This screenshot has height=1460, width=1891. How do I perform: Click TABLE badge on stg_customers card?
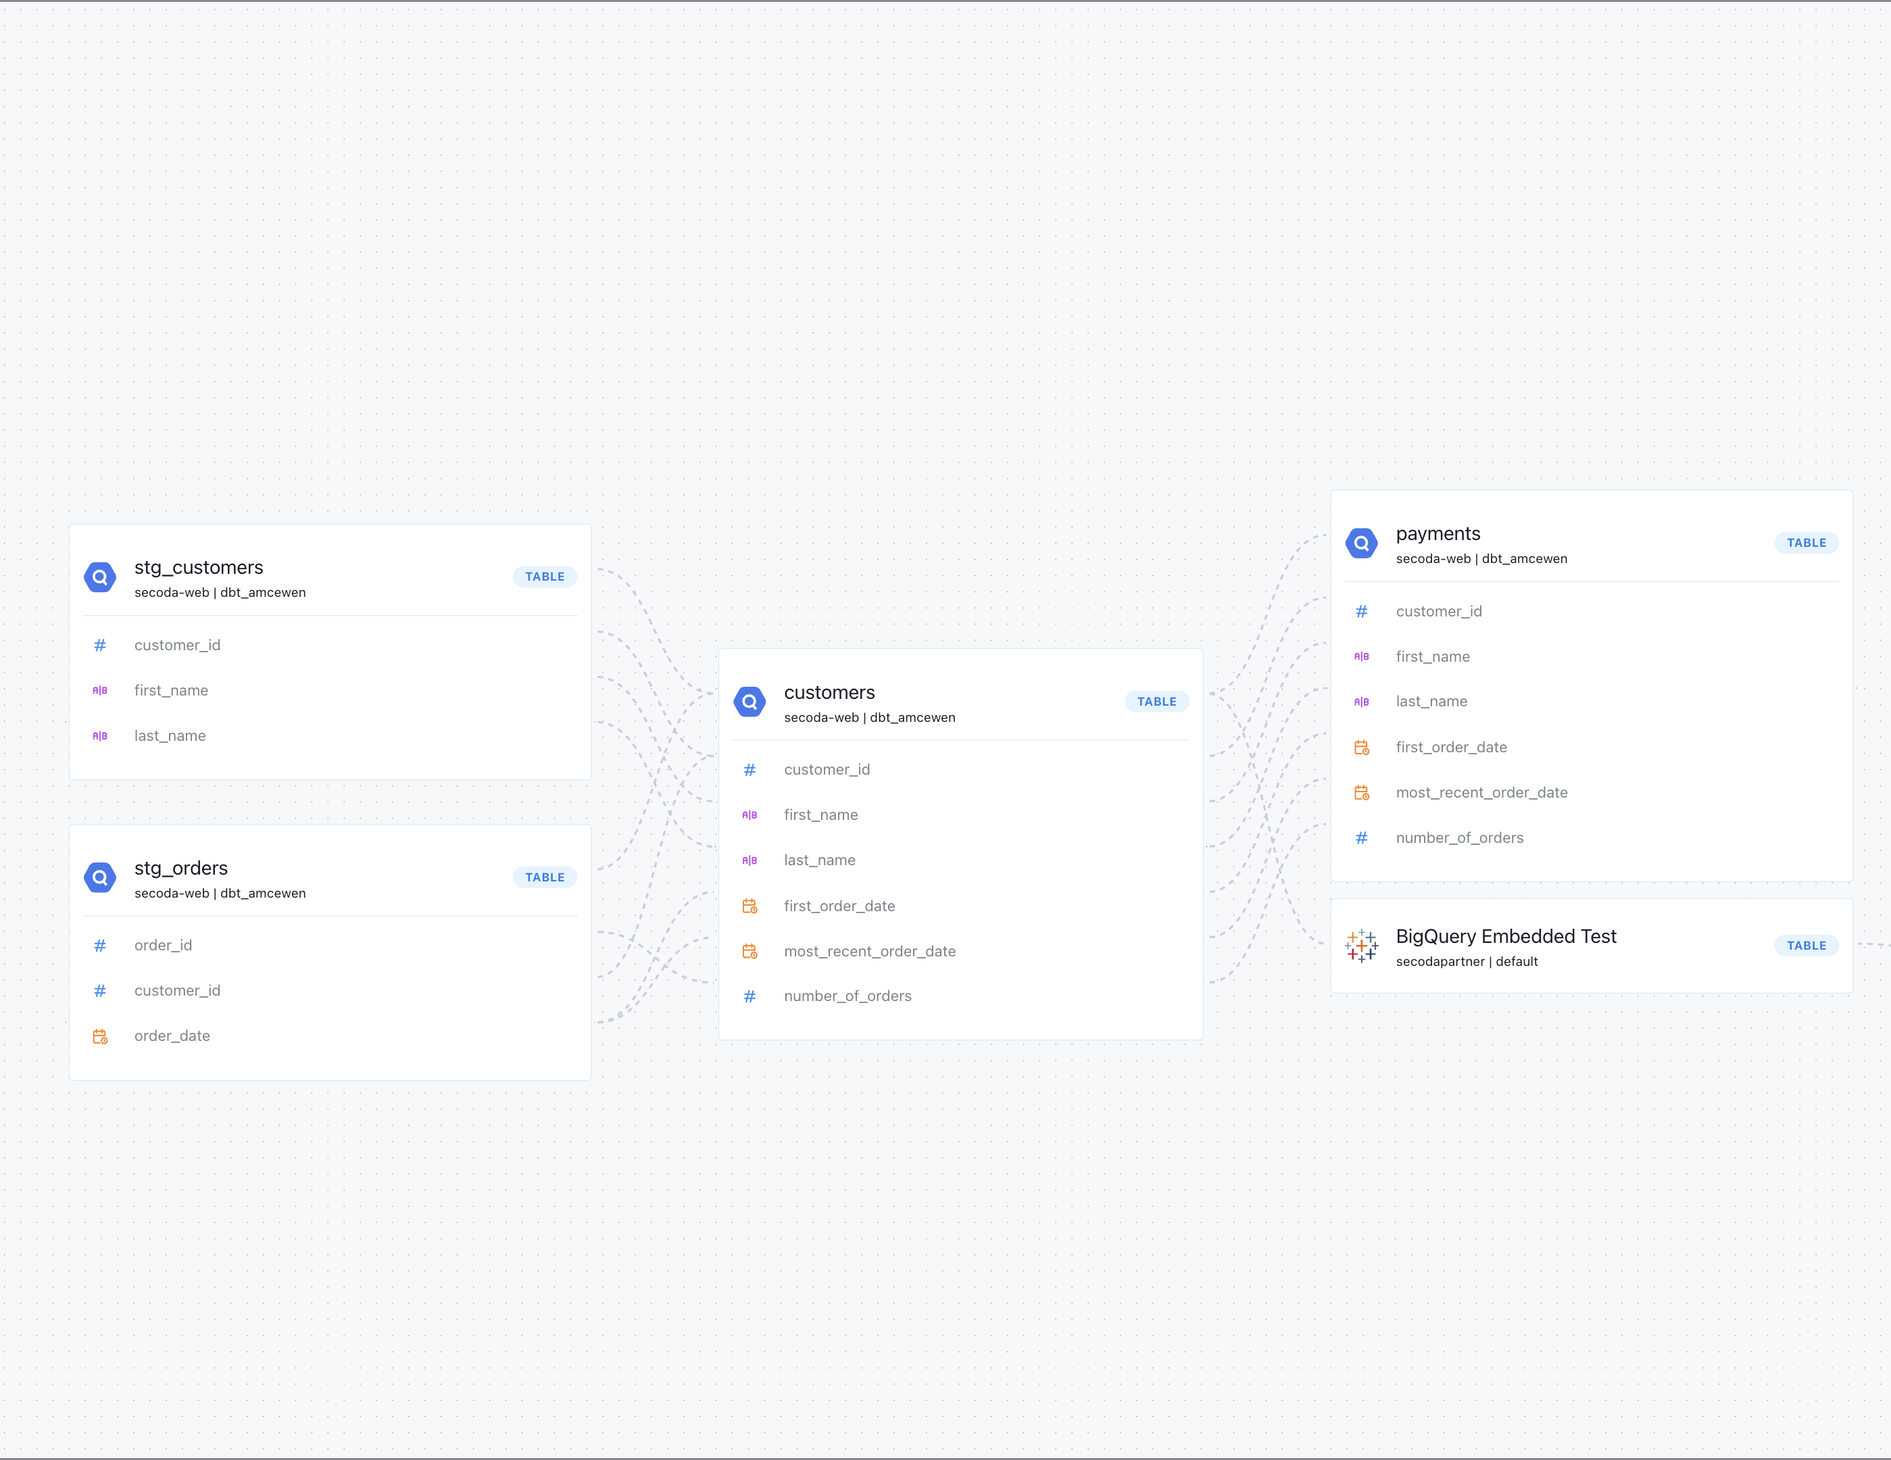(x=545, y=577)
